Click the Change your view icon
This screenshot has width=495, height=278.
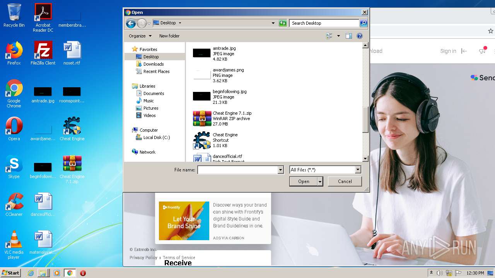pyautogui.click(x=329, y=36)
